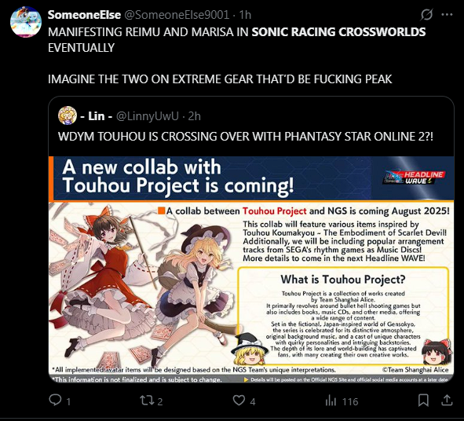Open the quoted tweet text about Phantasy Star
The image size is (464, 421).
point(246,137)
